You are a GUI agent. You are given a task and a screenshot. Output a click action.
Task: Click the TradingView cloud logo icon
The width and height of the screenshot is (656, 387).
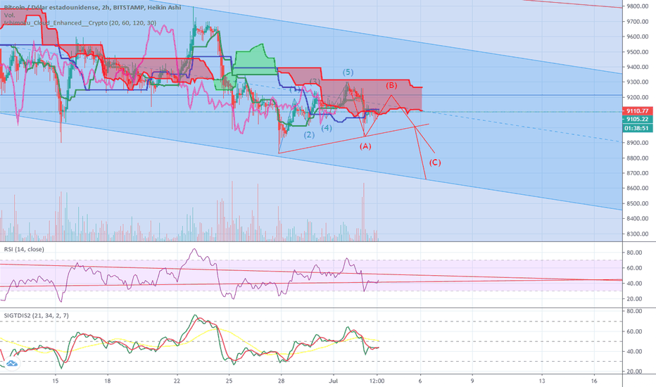(x=11, y=363)
